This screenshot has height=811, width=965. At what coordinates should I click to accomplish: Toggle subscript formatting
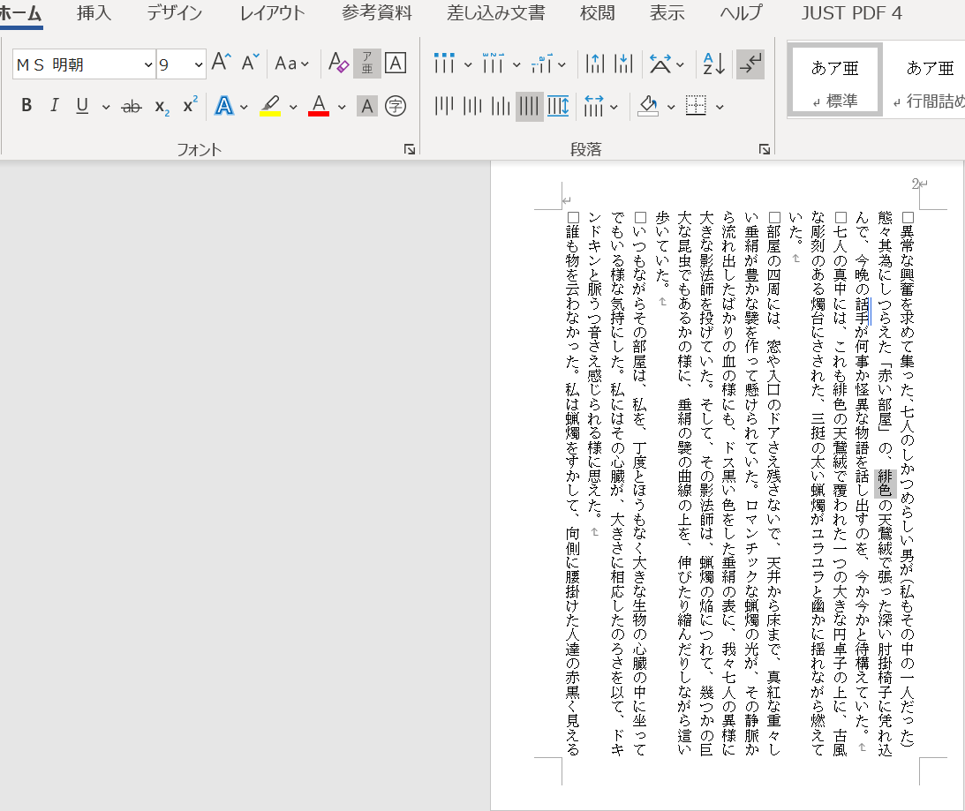click(161, 106)
